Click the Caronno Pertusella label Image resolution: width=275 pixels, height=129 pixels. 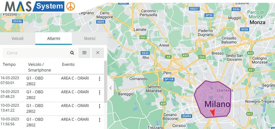pos(148,13)
